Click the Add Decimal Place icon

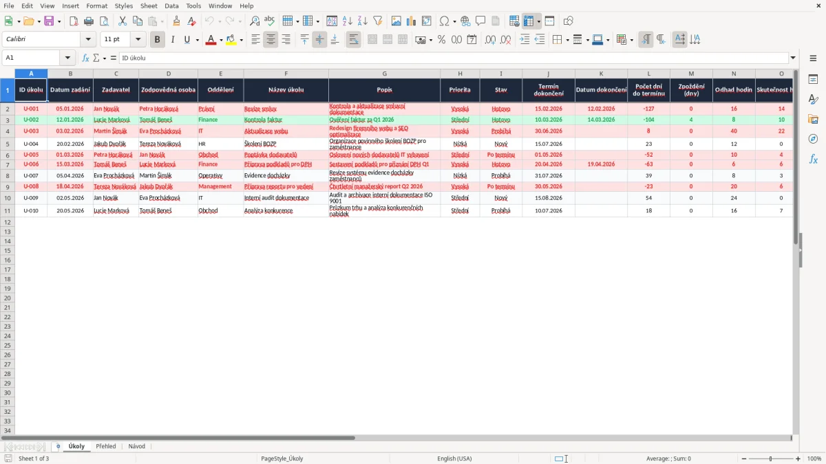click(x=490, y=40)
